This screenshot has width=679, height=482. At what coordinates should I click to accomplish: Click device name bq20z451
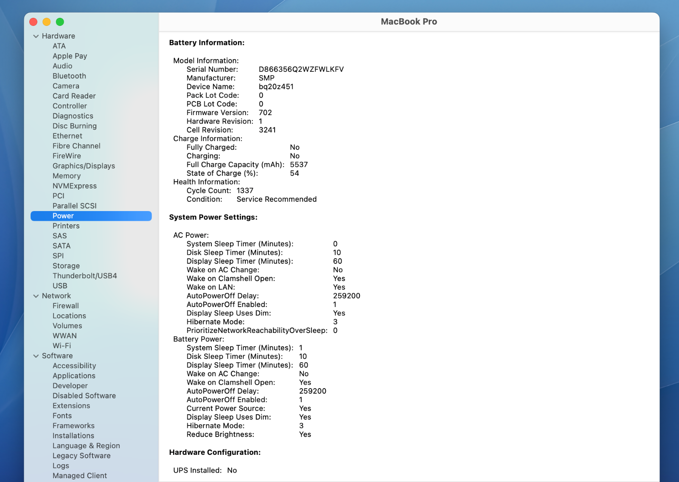[x=276, y=87]
